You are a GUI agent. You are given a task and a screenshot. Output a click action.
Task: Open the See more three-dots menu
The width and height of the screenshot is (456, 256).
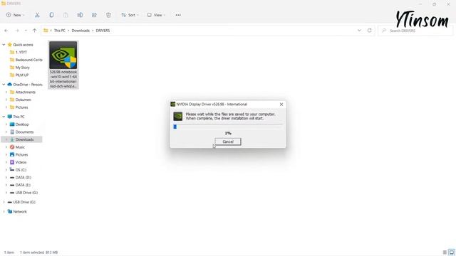pyautogui.click(x=178, y=15)
